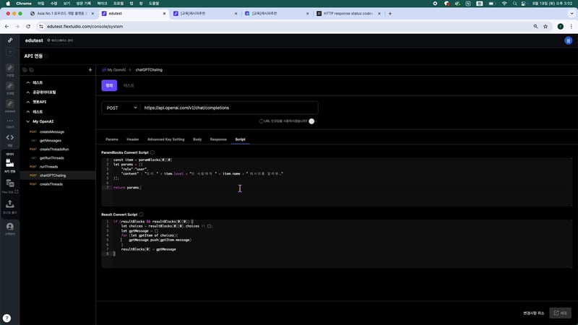This screenshot has width=578, height=325.
Task: Click the plus icon to add API
Action: [x=90, y=70]
